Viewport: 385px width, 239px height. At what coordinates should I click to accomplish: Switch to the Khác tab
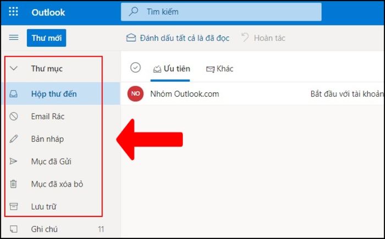click(x=219, y=69)
